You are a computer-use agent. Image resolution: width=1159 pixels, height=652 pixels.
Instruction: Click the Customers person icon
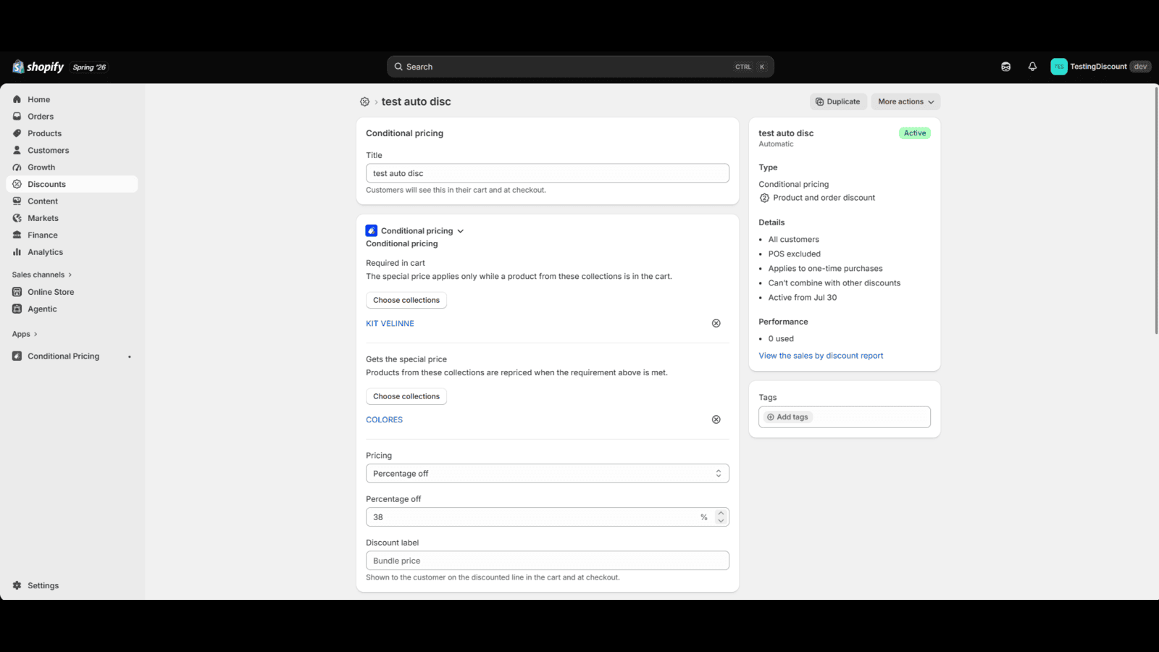click(17, 151)
